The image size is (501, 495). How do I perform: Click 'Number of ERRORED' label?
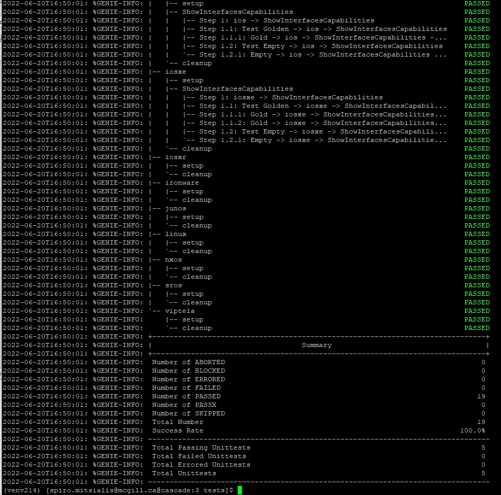(x=189, y=380)
